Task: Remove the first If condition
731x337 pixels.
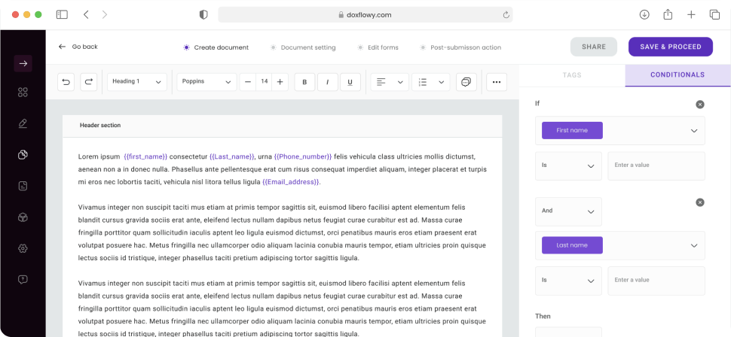Action: click(x=700, y=105)
